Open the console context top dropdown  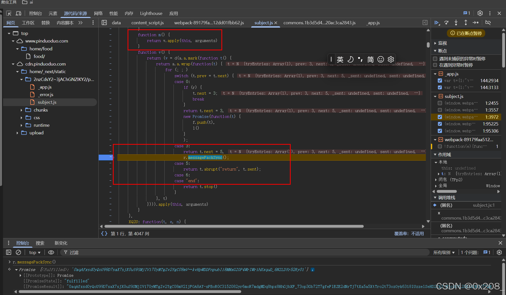35,252
